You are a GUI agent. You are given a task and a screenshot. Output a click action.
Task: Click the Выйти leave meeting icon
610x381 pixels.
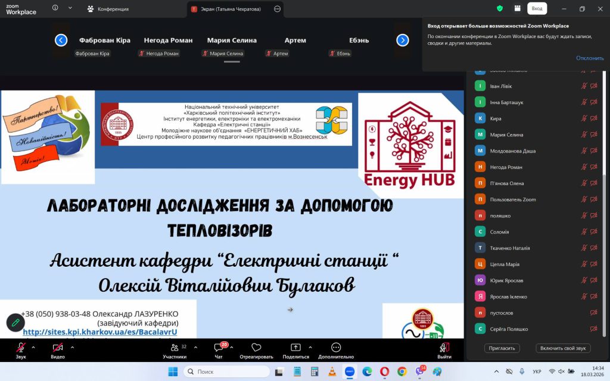[444, 348]
